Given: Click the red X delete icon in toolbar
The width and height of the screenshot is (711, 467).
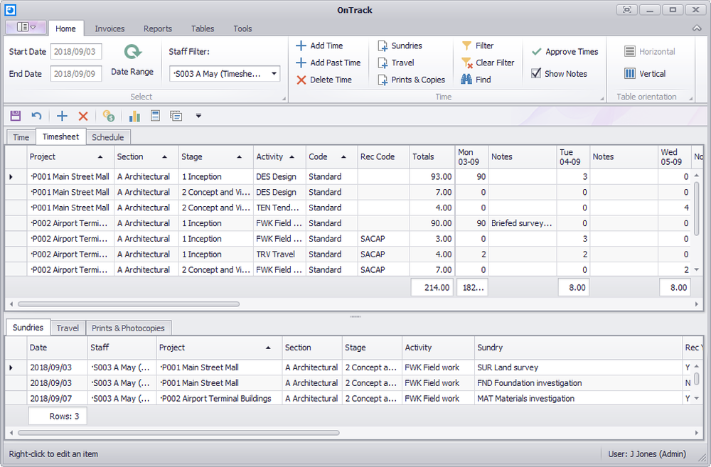Looking at the screenshot, I should pos(83,116).
